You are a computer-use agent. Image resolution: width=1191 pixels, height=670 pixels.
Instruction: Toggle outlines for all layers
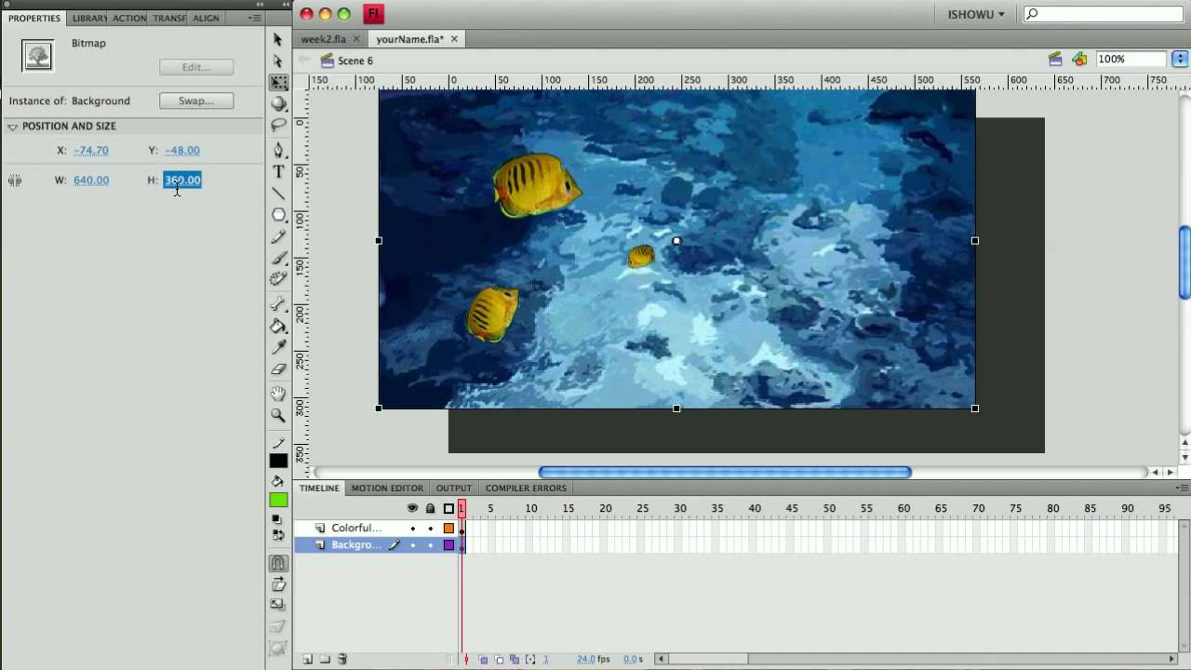tap(448, 508)
